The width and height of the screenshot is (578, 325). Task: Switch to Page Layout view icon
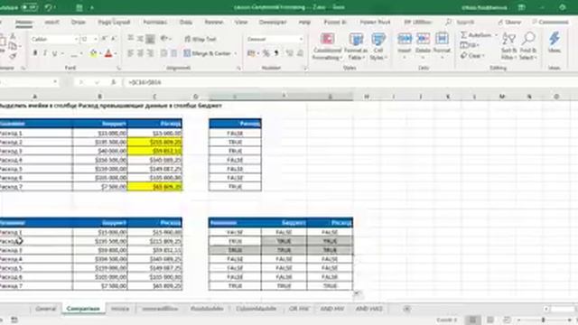490,320
